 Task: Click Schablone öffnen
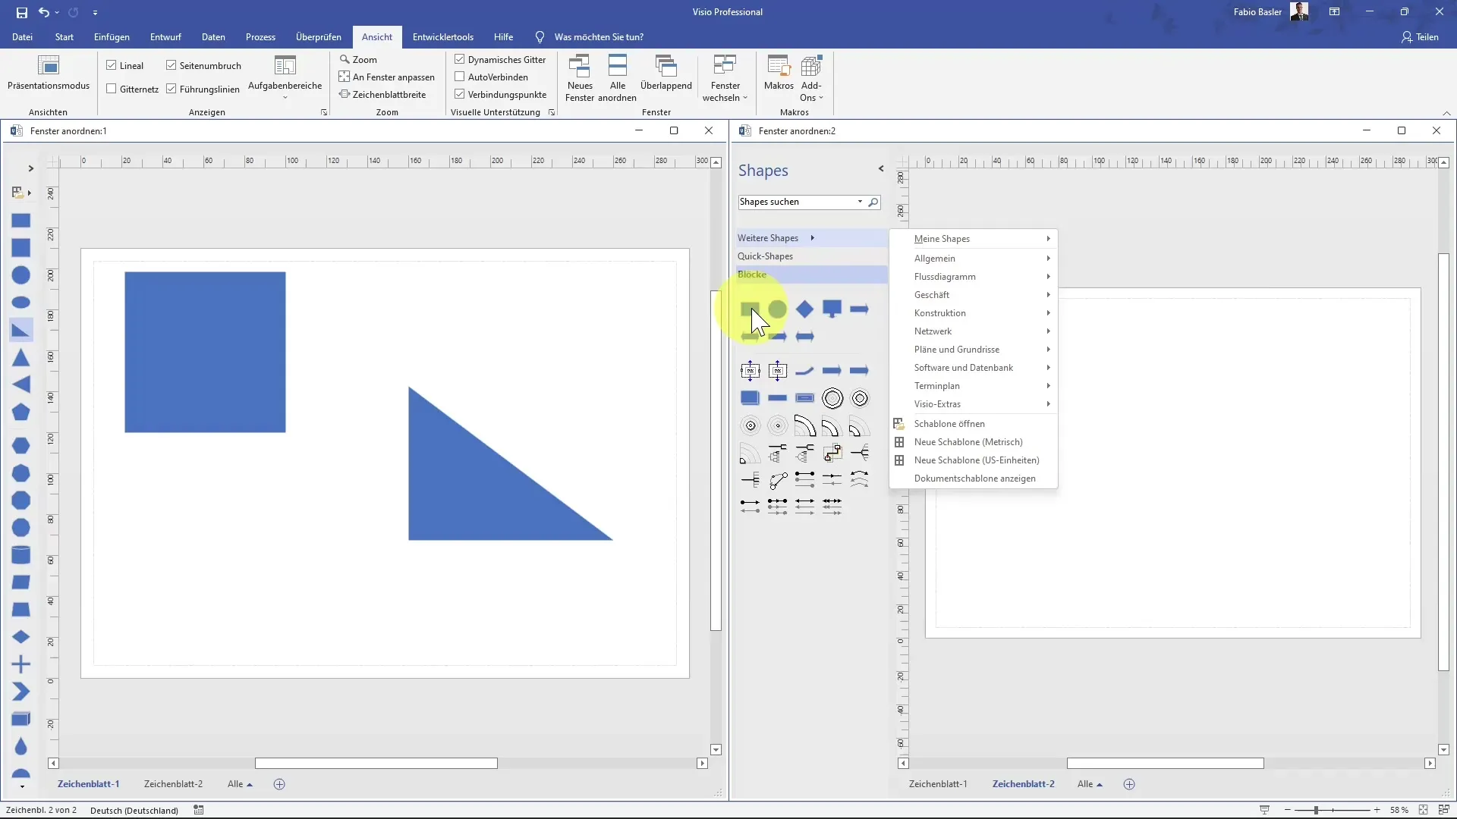[x=974, y=424]
